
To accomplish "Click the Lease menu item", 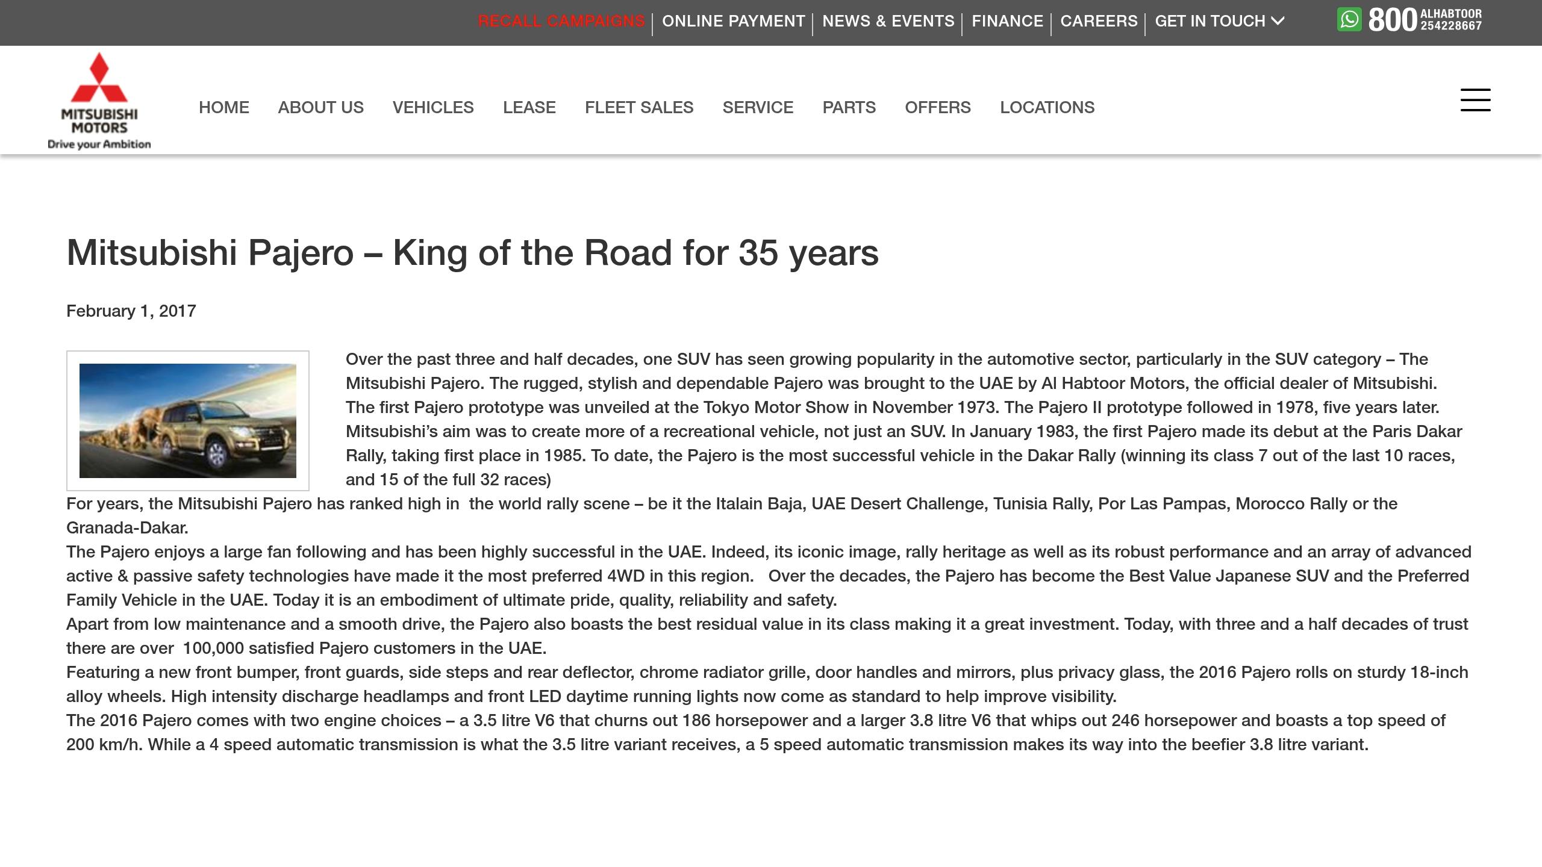I will pyautogui.click(x=529, y=107).
